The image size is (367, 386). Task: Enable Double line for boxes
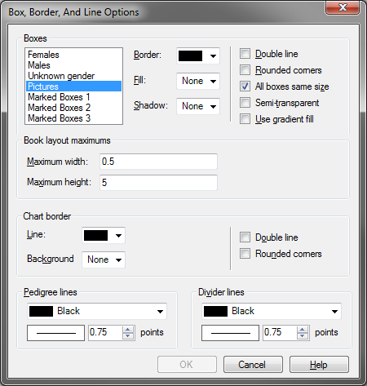pyautogui.click(x=245, y=54)
